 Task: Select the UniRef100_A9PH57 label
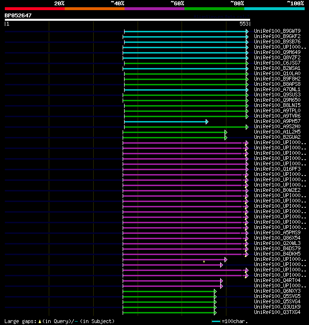click(277, 121)
